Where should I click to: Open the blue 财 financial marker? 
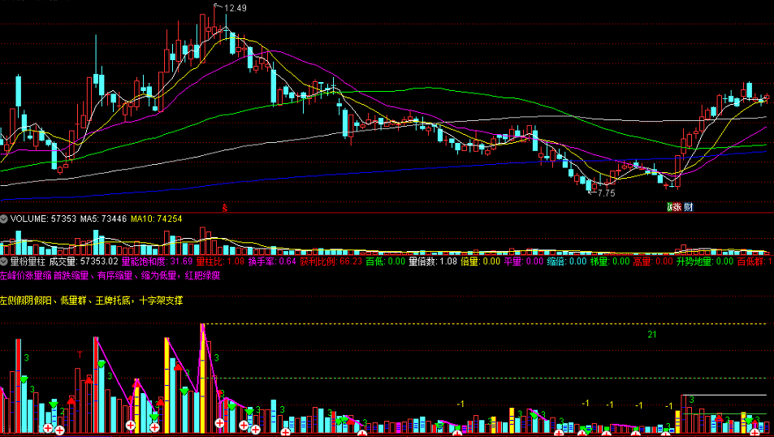[x=688, y=207]
